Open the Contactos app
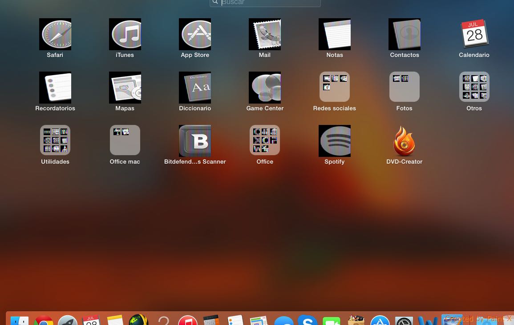 coord(405,34)
